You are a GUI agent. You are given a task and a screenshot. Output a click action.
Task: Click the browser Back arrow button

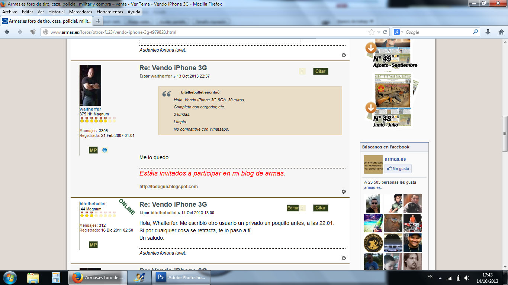[x=7, y=32]
